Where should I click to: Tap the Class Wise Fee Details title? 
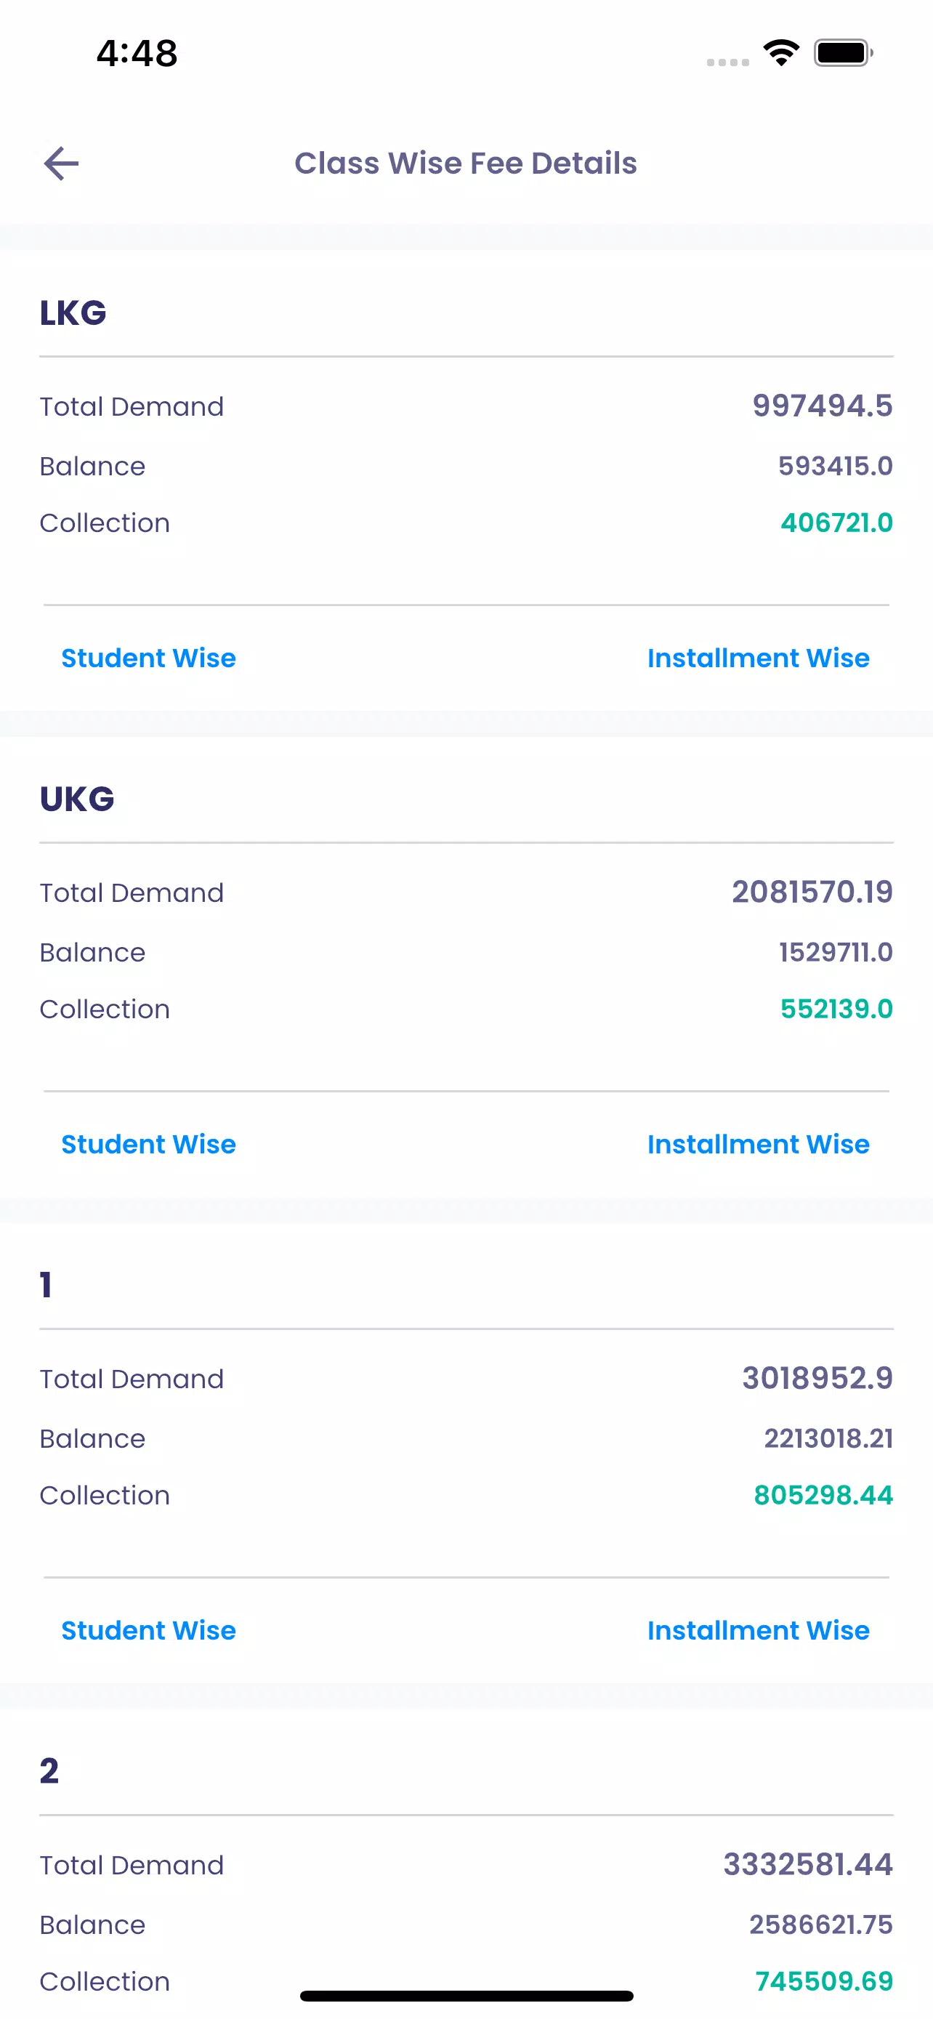[x=465, y=163]
